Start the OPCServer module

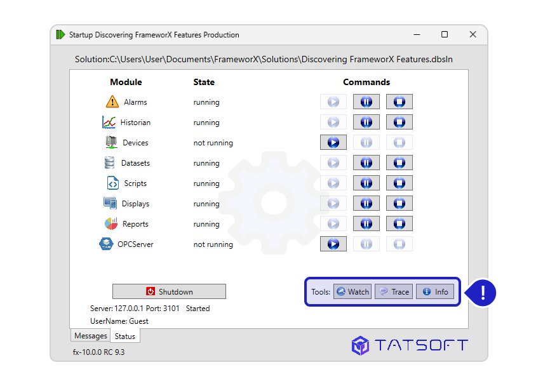(x=333, y=244)
